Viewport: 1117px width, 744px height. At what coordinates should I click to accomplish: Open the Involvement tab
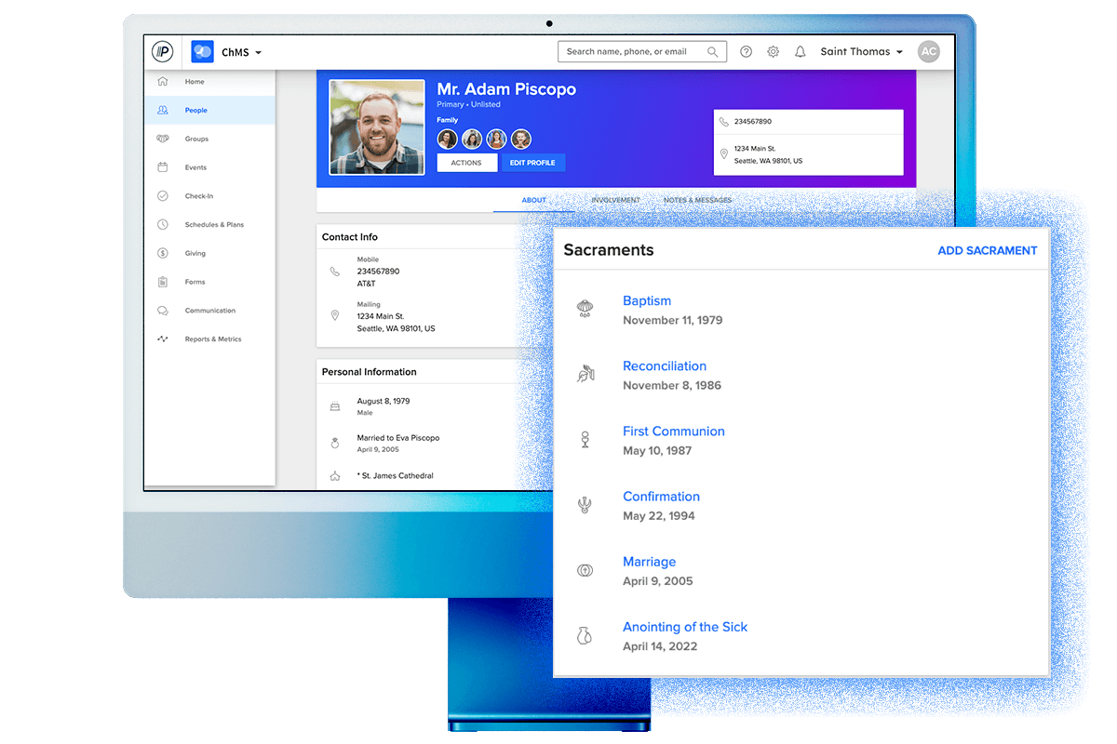615,200
